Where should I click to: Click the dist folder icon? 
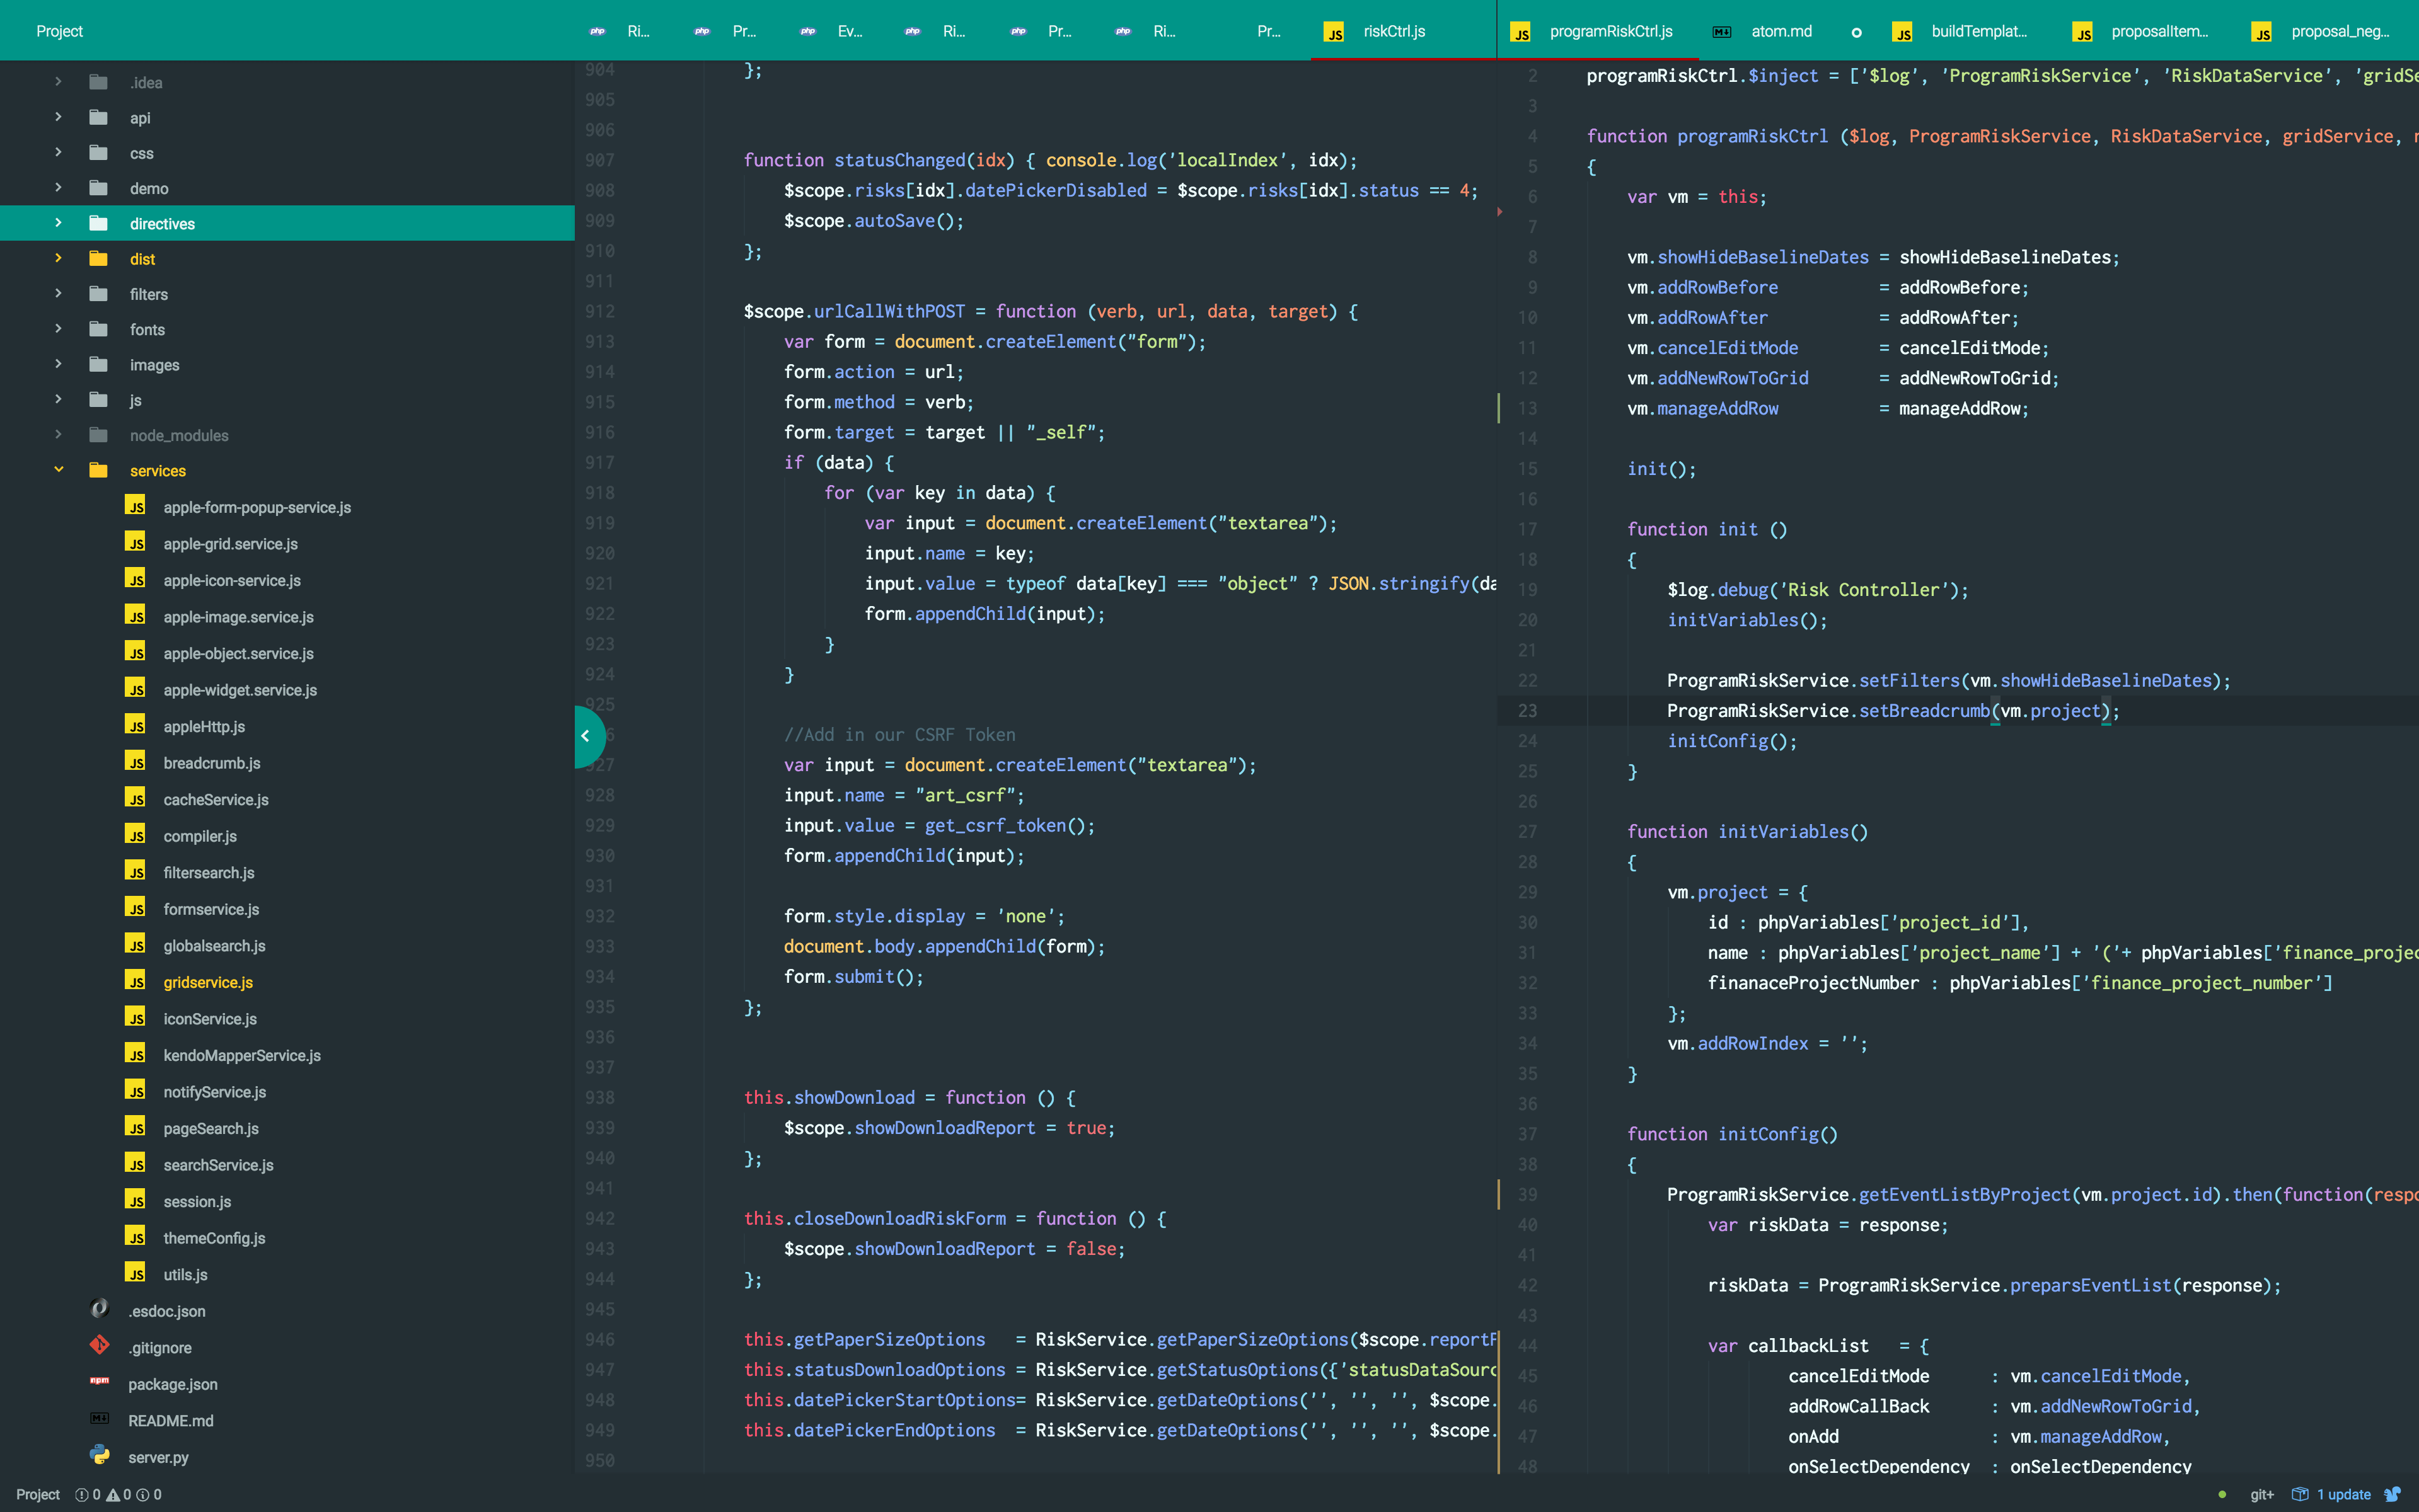(98, 258)
